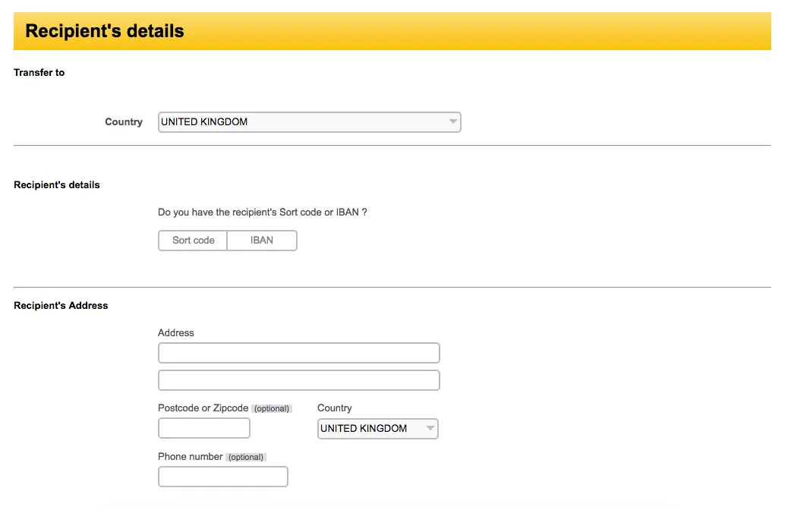Image resolution: width=791 pixels, height=510 pixels.
Task: Focus the second Address line field
Action: (298, 380)
